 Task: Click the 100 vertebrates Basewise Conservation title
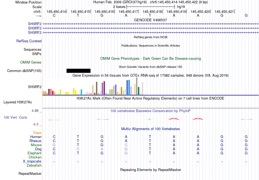150,111
